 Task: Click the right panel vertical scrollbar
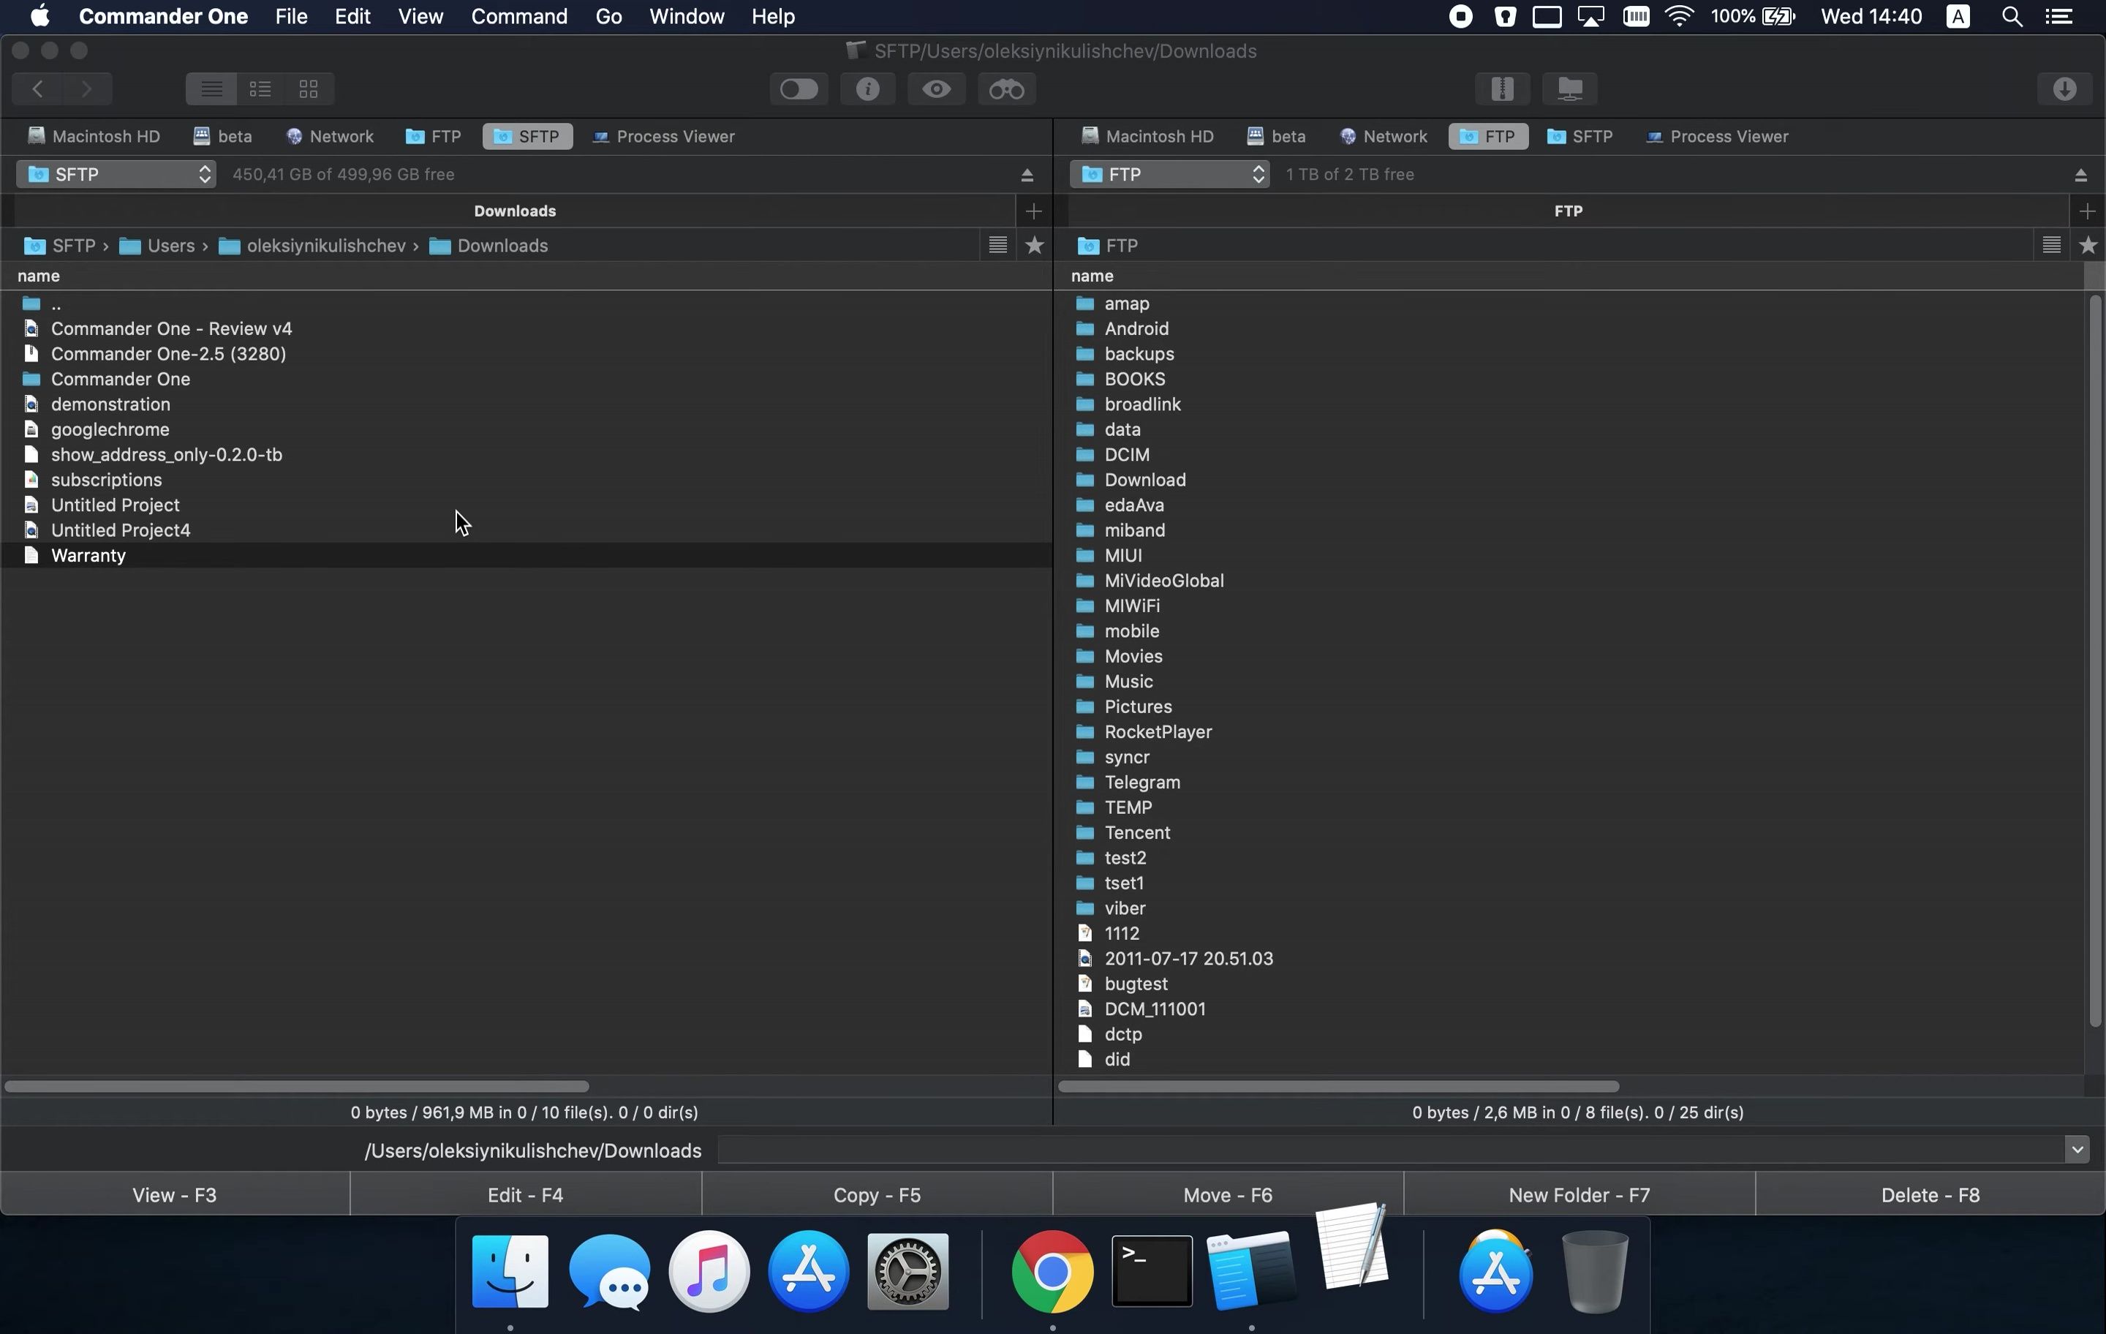(2094, 660)
